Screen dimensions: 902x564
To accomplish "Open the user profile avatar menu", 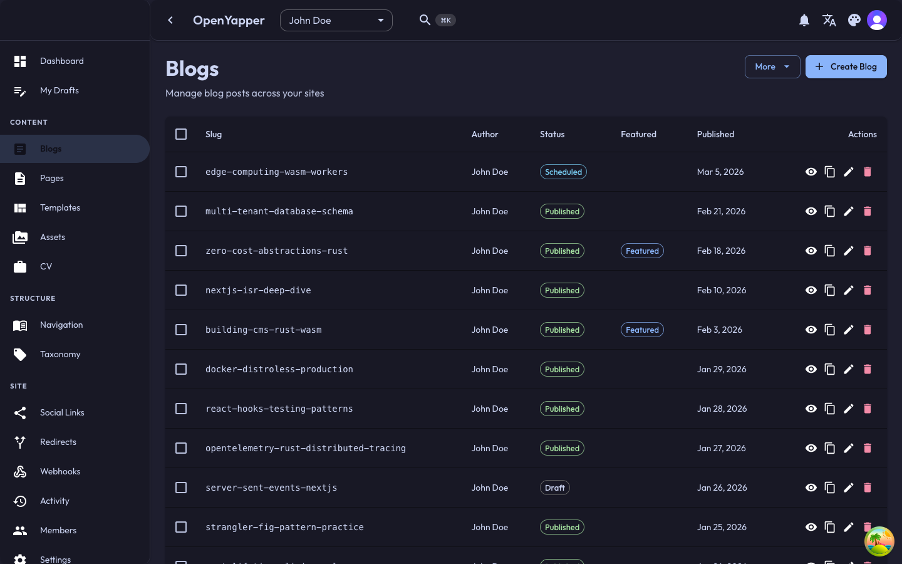I will (877, 19).
